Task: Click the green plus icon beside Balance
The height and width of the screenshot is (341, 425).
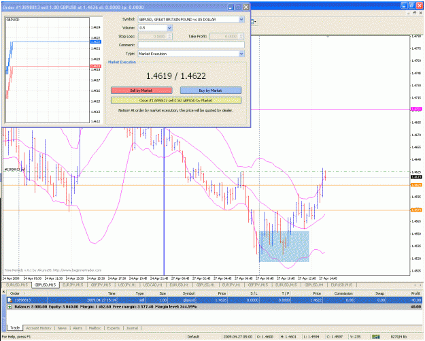Action: (10, 306)
